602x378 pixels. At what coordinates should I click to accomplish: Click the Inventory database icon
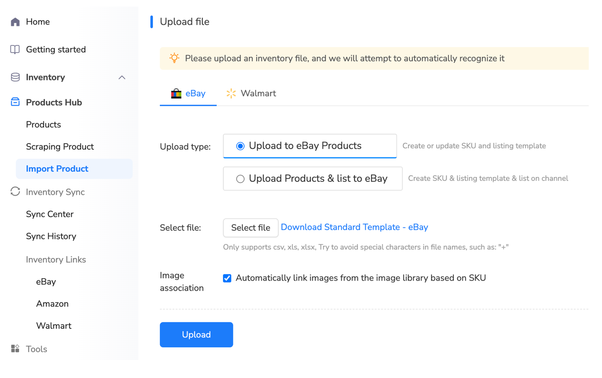(x=15, y=77)
